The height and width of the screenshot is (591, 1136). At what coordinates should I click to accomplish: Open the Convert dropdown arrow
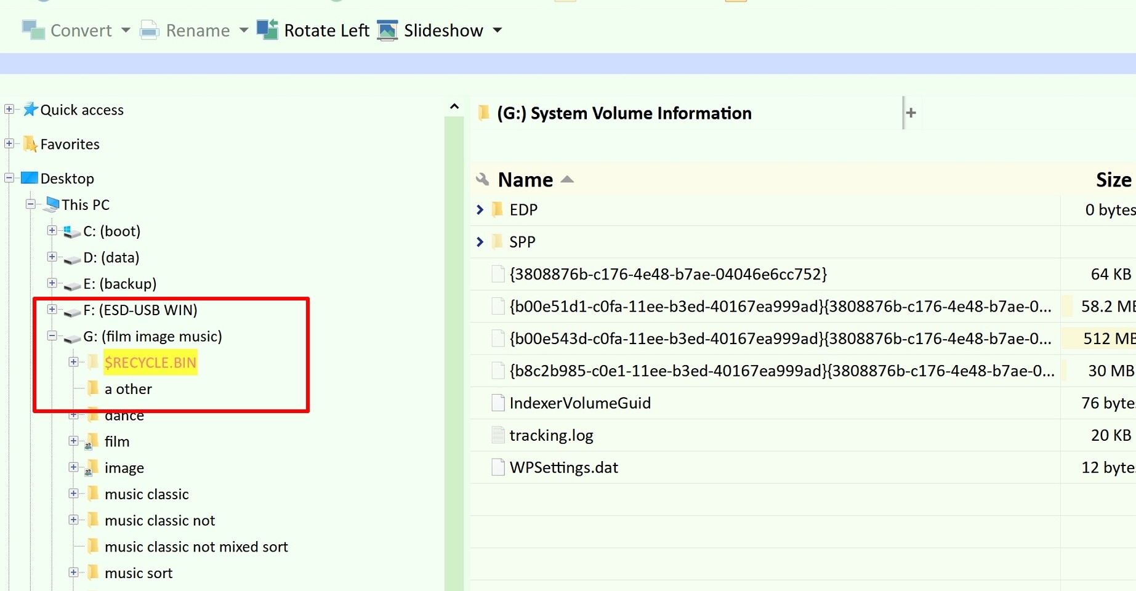click(126, 30)
